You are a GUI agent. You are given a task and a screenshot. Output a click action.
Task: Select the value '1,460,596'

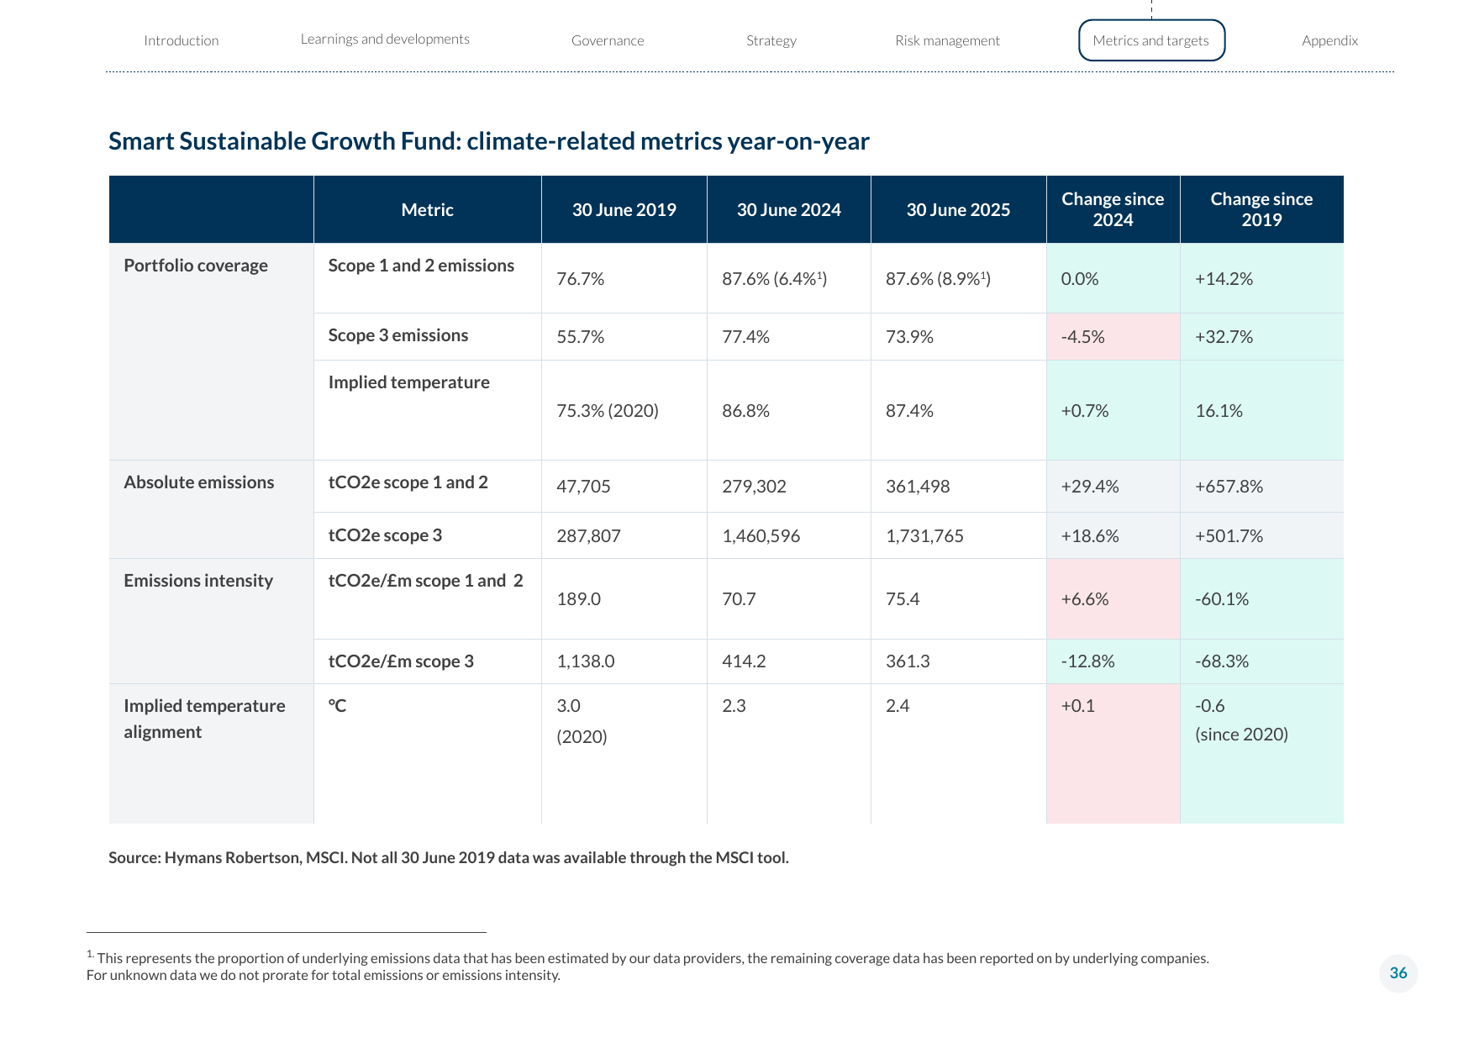click(x=761, y=536)
